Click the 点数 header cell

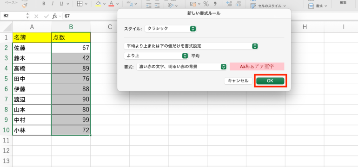71,37
